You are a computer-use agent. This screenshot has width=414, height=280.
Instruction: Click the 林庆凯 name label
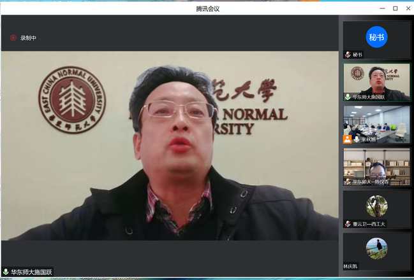click(351, 266)
